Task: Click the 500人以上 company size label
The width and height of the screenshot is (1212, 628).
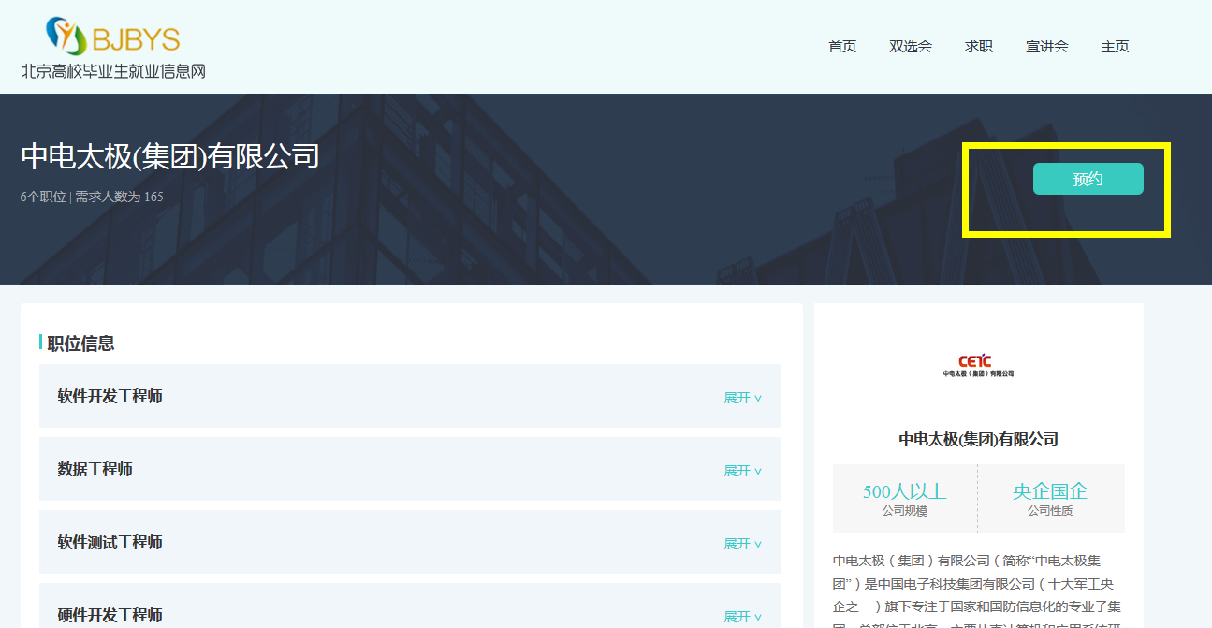Action: click(x=904, y=491)
